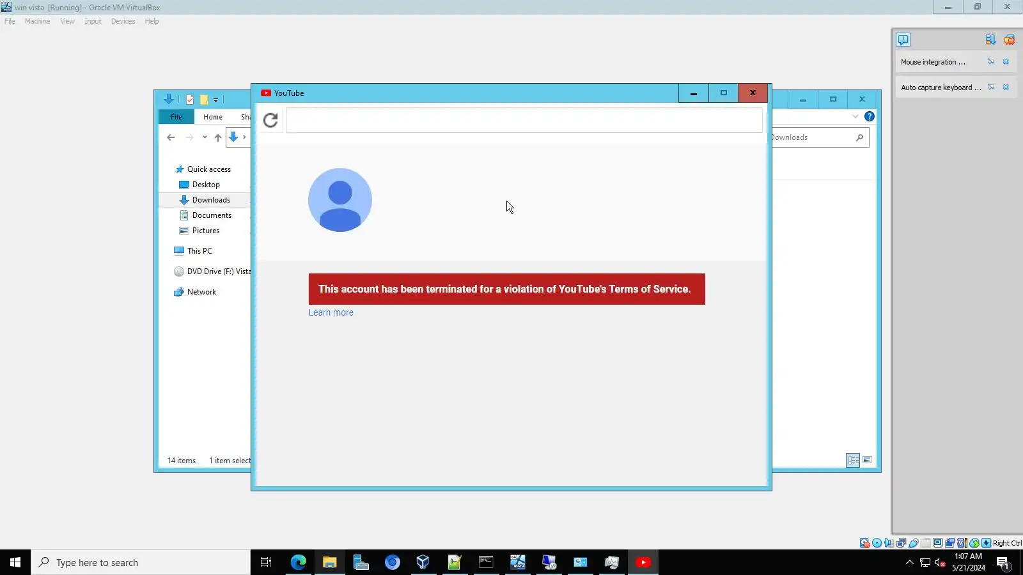The image size is (1023, 575).
Task: Open the Command Prompt taskbar icon
Action: point(487,562)
